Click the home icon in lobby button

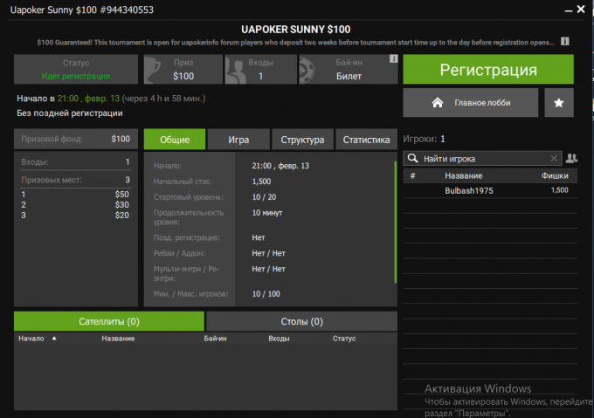click(438, 102)
